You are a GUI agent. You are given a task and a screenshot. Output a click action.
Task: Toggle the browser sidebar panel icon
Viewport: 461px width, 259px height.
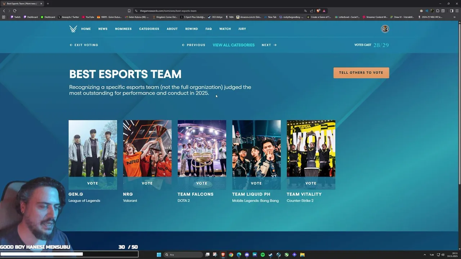pyautogui.click(x=451, y=11)
